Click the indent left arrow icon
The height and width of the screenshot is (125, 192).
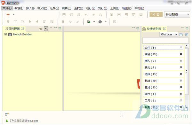tap(30, 22)
